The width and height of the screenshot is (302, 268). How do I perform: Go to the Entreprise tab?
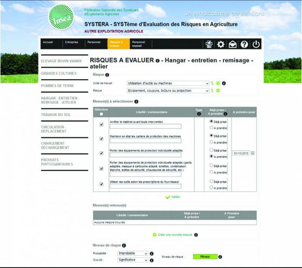point(72,42)
